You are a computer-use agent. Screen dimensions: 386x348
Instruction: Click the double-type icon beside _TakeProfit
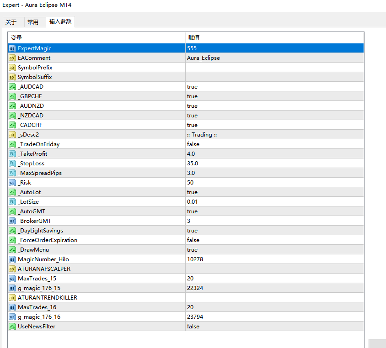click(x=12, y=154)
